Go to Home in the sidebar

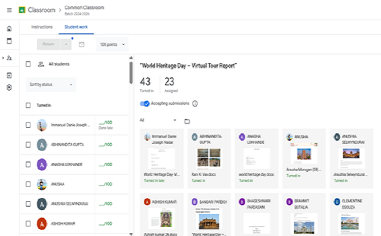click(9, 29)
